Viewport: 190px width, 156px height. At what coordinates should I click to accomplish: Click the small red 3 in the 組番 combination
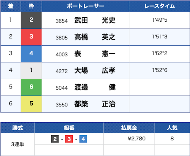click(x=69, y=139)
